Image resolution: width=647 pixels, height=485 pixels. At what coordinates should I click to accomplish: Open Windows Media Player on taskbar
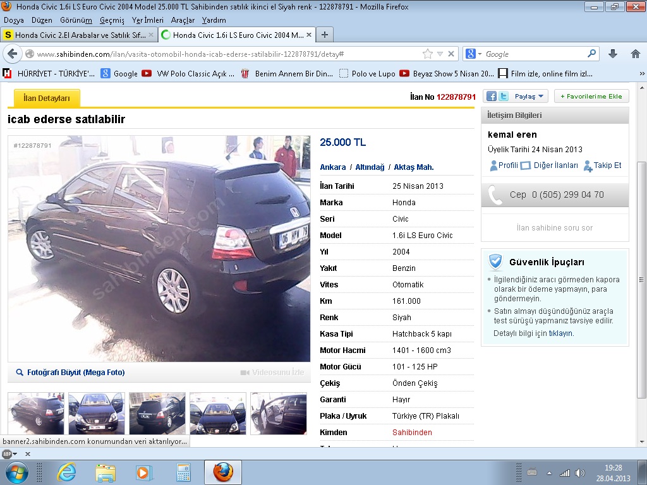[x=145, y=472]
